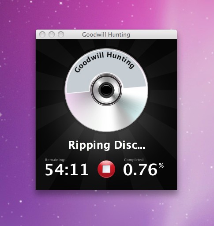Click the Goodwill Hunting window title text
214x226 pixels.
tap(106, 35)
